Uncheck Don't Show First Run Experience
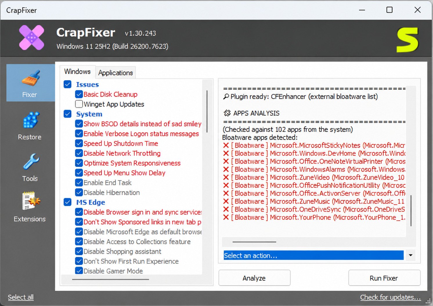433x306 pixels. [x=79, y=261]
